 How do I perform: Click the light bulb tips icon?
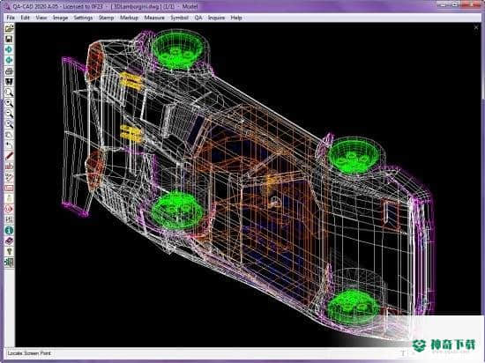(x=10, y=251)
